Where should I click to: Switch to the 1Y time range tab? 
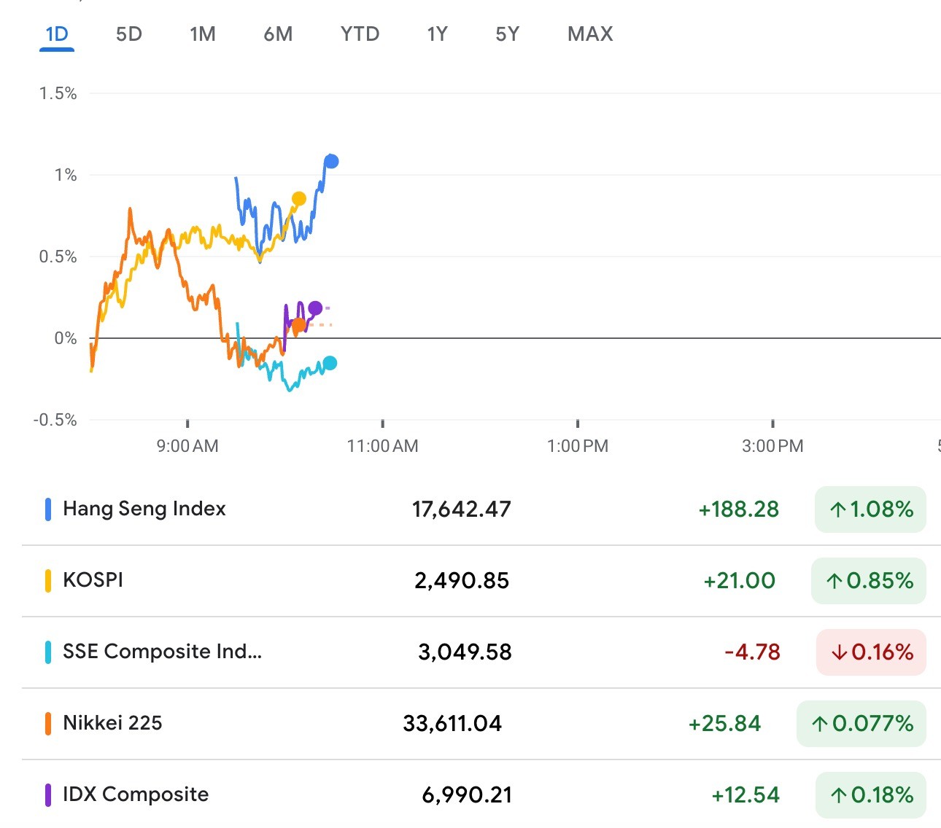[x=437, y=34]
